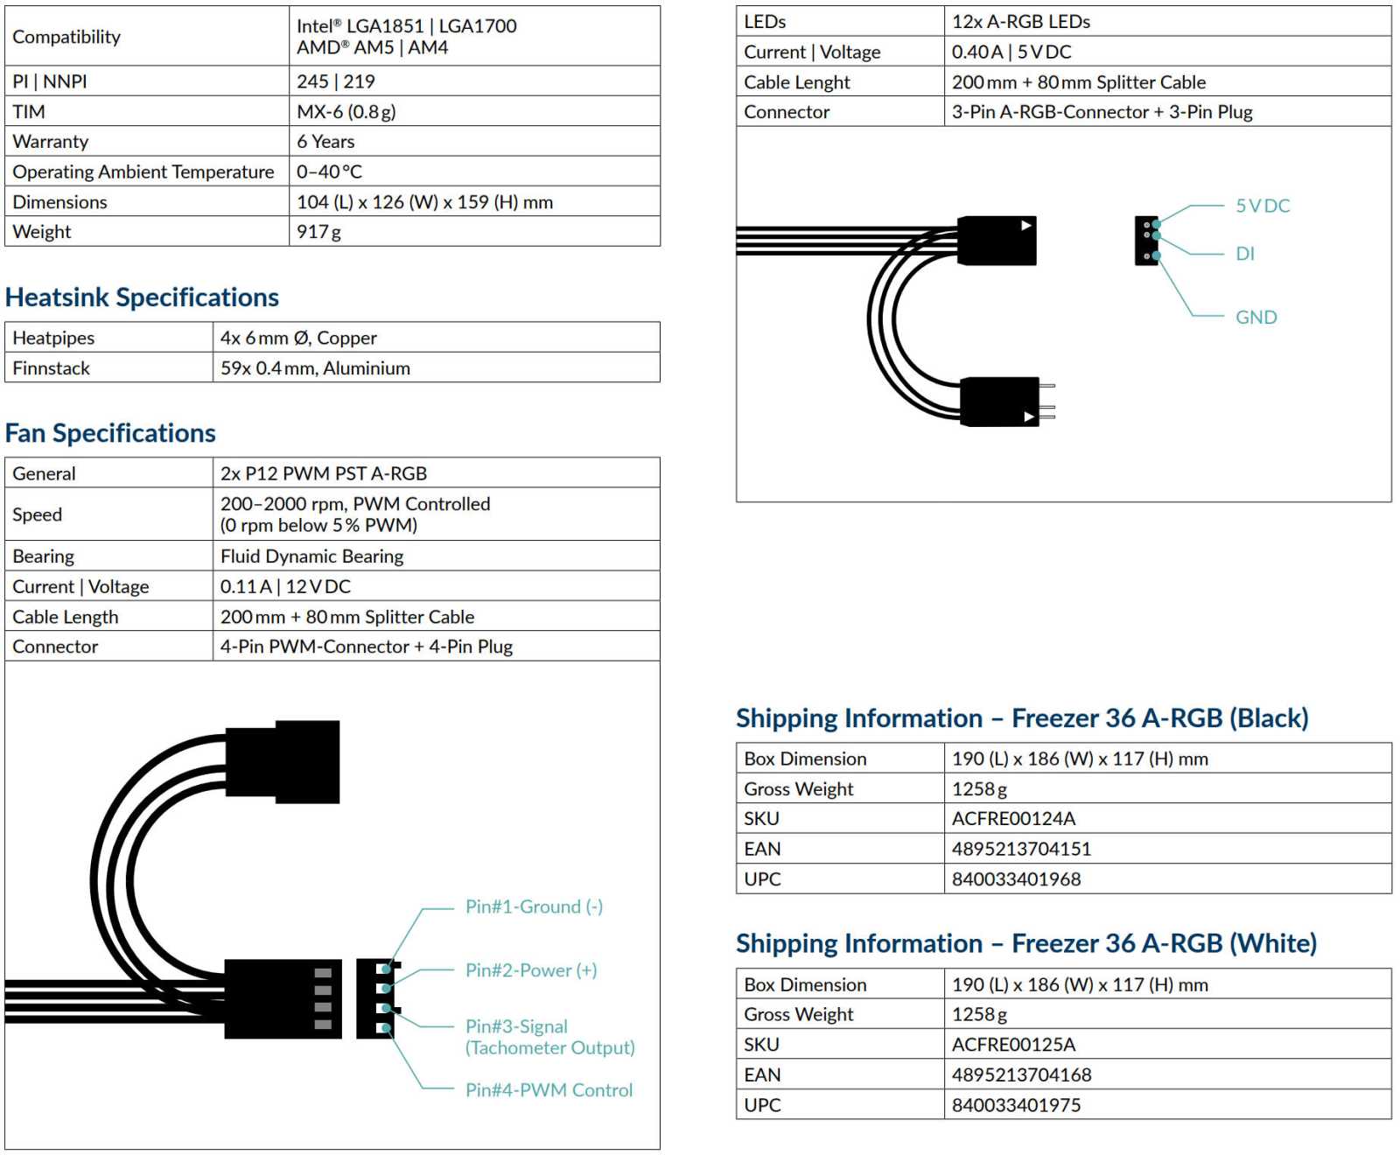
Task: Click the '0–40 °C' temperature value
Action: [x=329, y=172]
